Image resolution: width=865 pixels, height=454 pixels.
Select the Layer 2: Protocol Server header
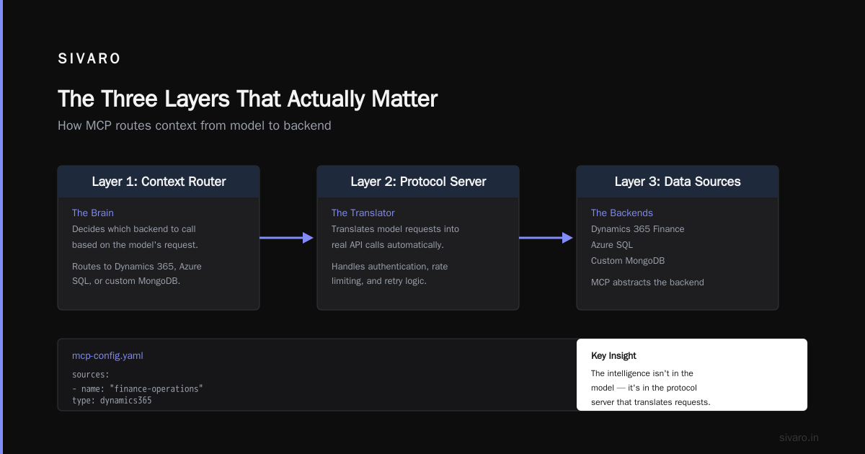[418, 182]
